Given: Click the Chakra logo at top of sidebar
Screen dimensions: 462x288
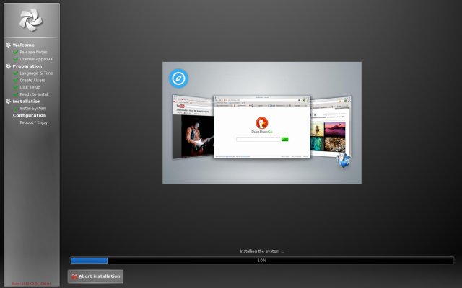Looking at the screenshot, I should (31, 19).
